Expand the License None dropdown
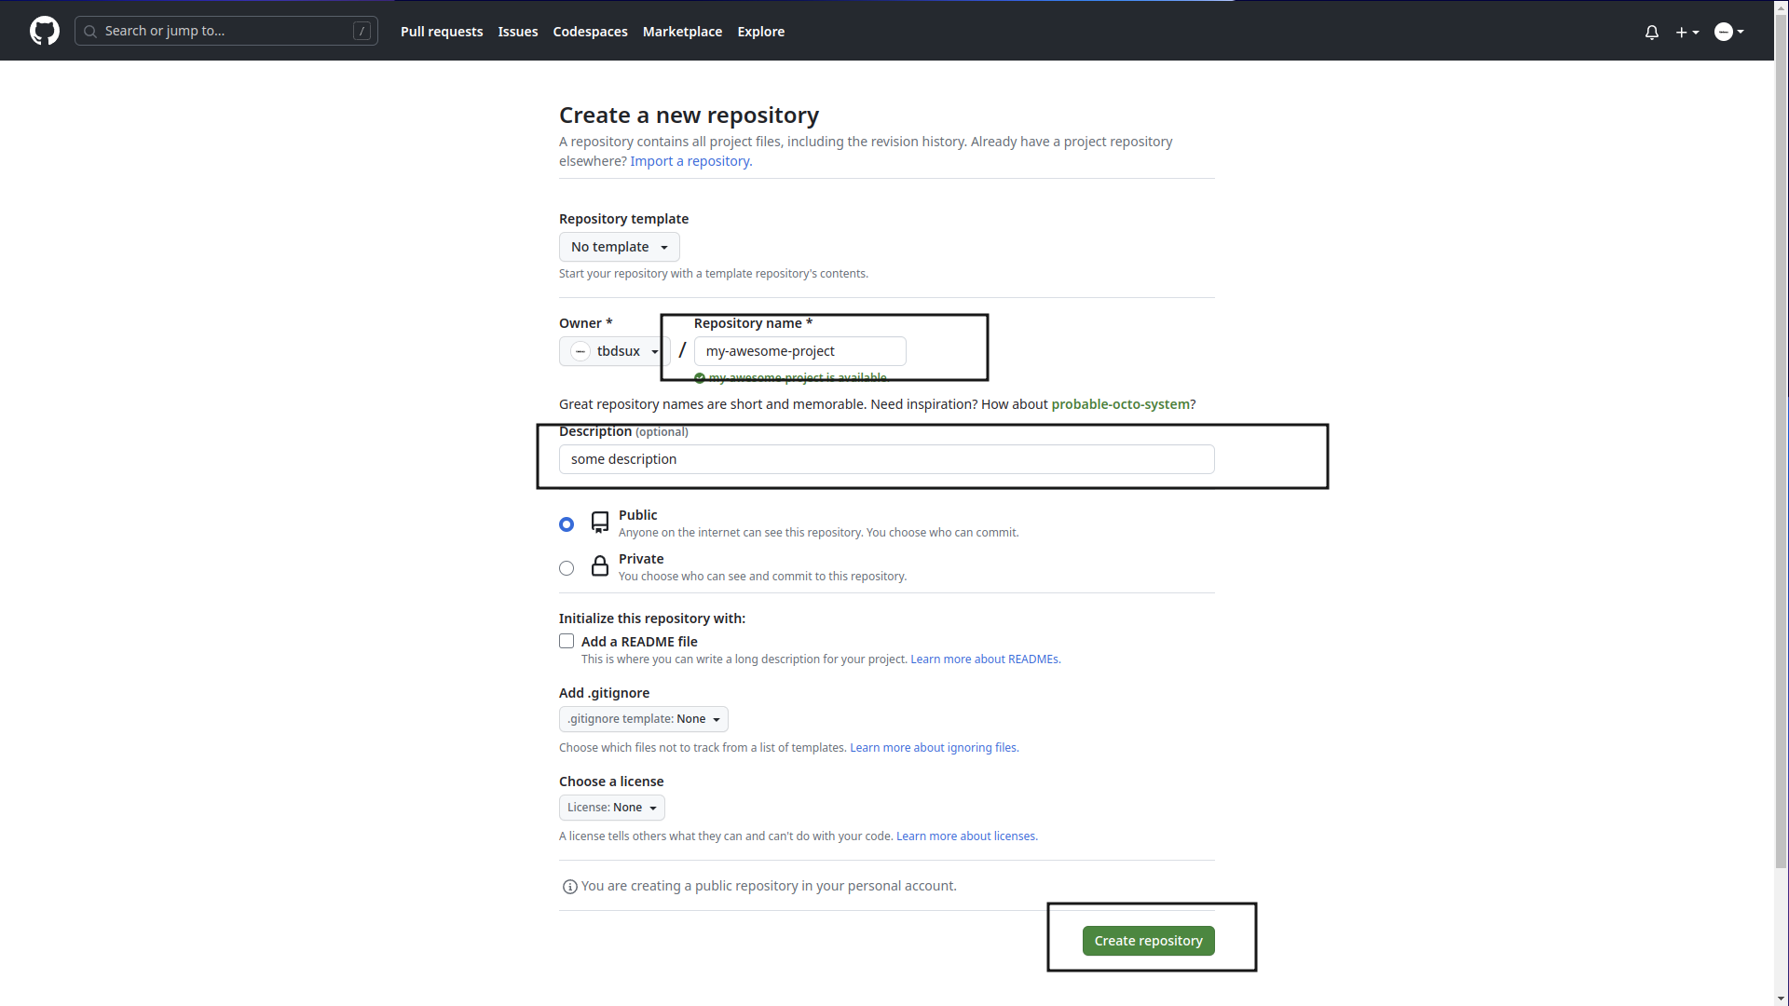 point(610,807)
